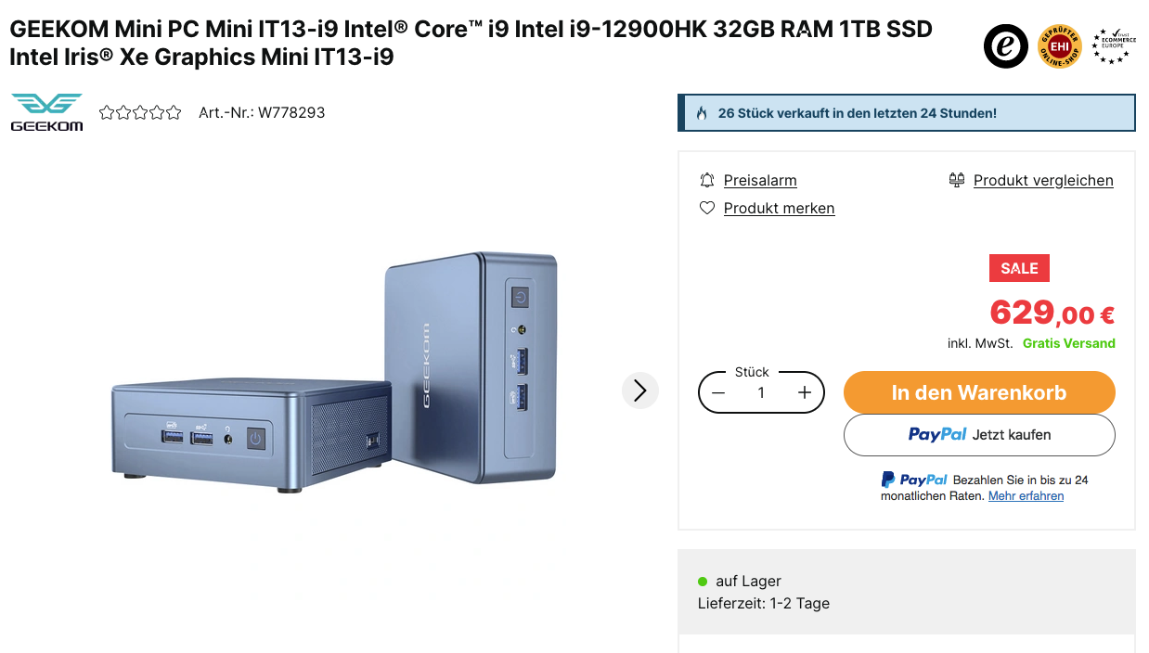Click the Trusted Shops 'e' badge icon
The height and width of the screenshot is (653, 1149).
click(x=1006, y=45)
